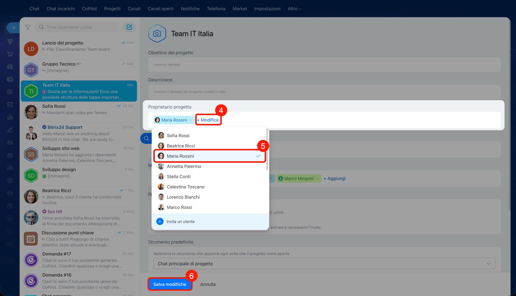Screen dimensions: 516x296
Task: Open the default tool dropdown Chat principale di progetto
Action: click(325, 264)
